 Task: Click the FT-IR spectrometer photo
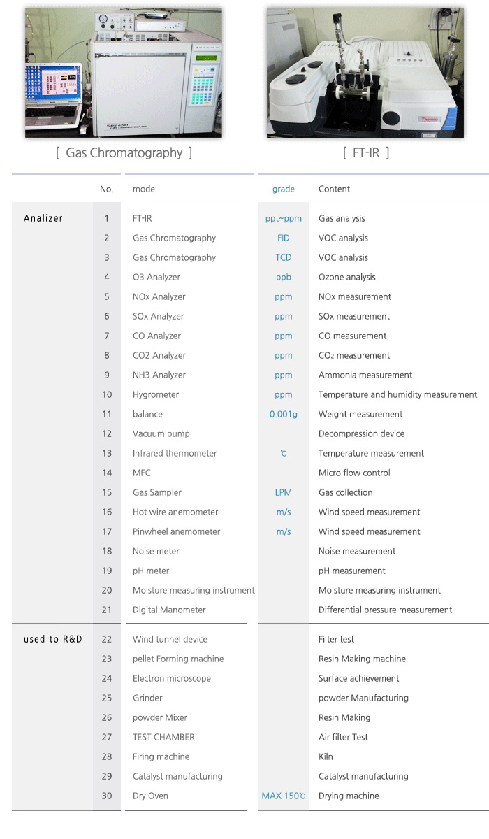365,73
